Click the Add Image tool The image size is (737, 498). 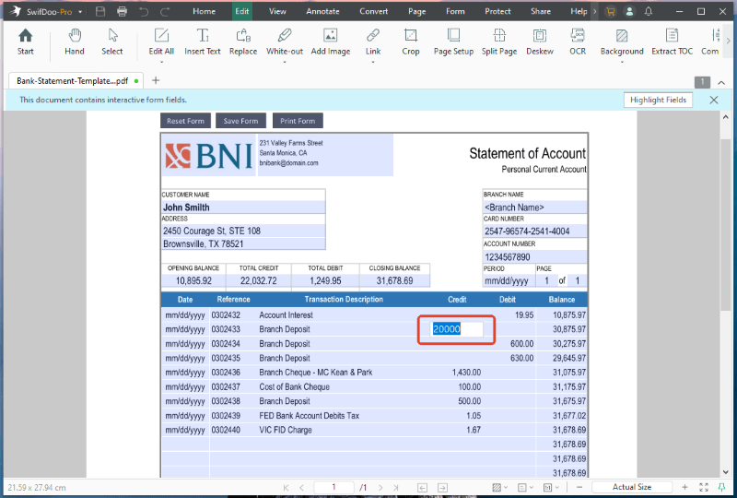coord(331,41)
